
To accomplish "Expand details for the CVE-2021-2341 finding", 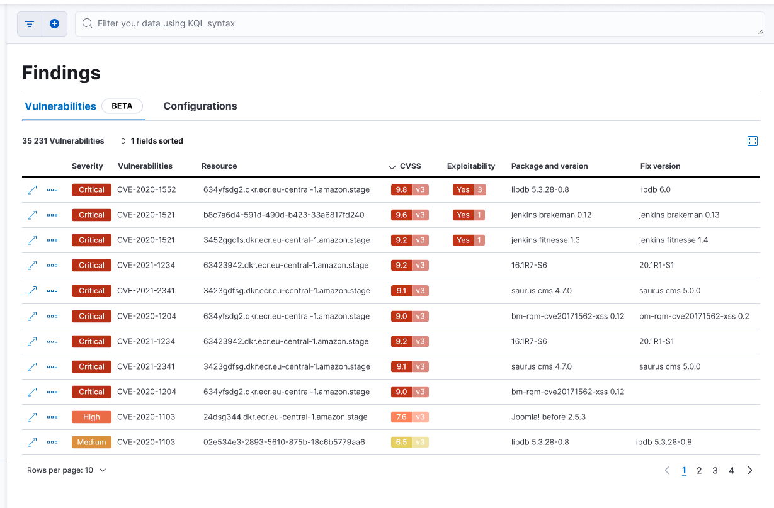I will (31, 290).
